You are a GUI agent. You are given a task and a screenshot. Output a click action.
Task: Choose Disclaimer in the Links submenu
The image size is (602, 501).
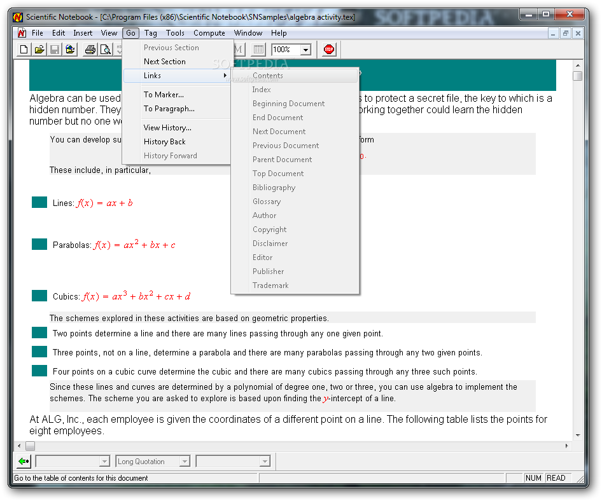tap(295, 244)
